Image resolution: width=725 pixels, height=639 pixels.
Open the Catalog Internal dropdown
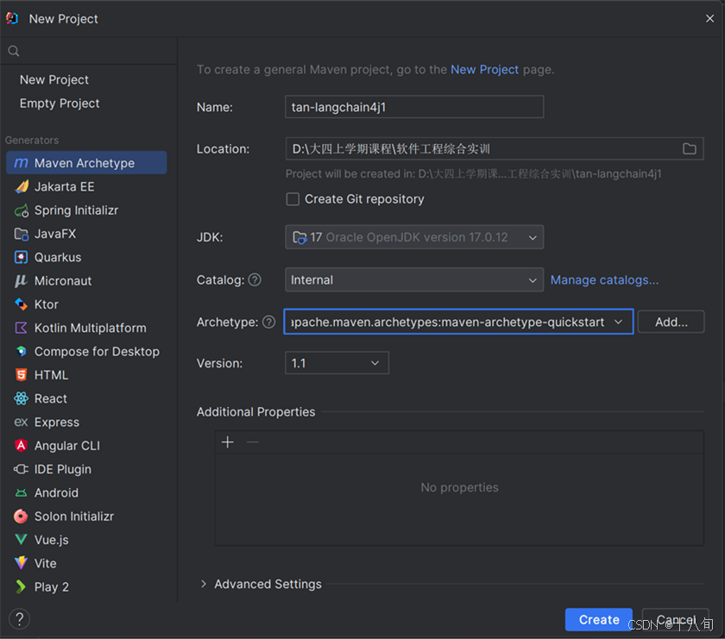[414, 280]
